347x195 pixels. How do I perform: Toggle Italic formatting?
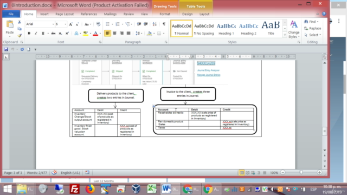[x=36, y=34]
